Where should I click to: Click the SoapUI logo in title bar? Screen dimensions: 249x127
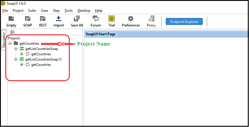click(3, 3)
